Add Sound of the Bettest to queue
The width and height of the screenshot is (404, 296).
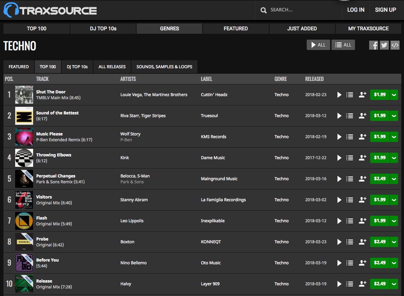349,116
